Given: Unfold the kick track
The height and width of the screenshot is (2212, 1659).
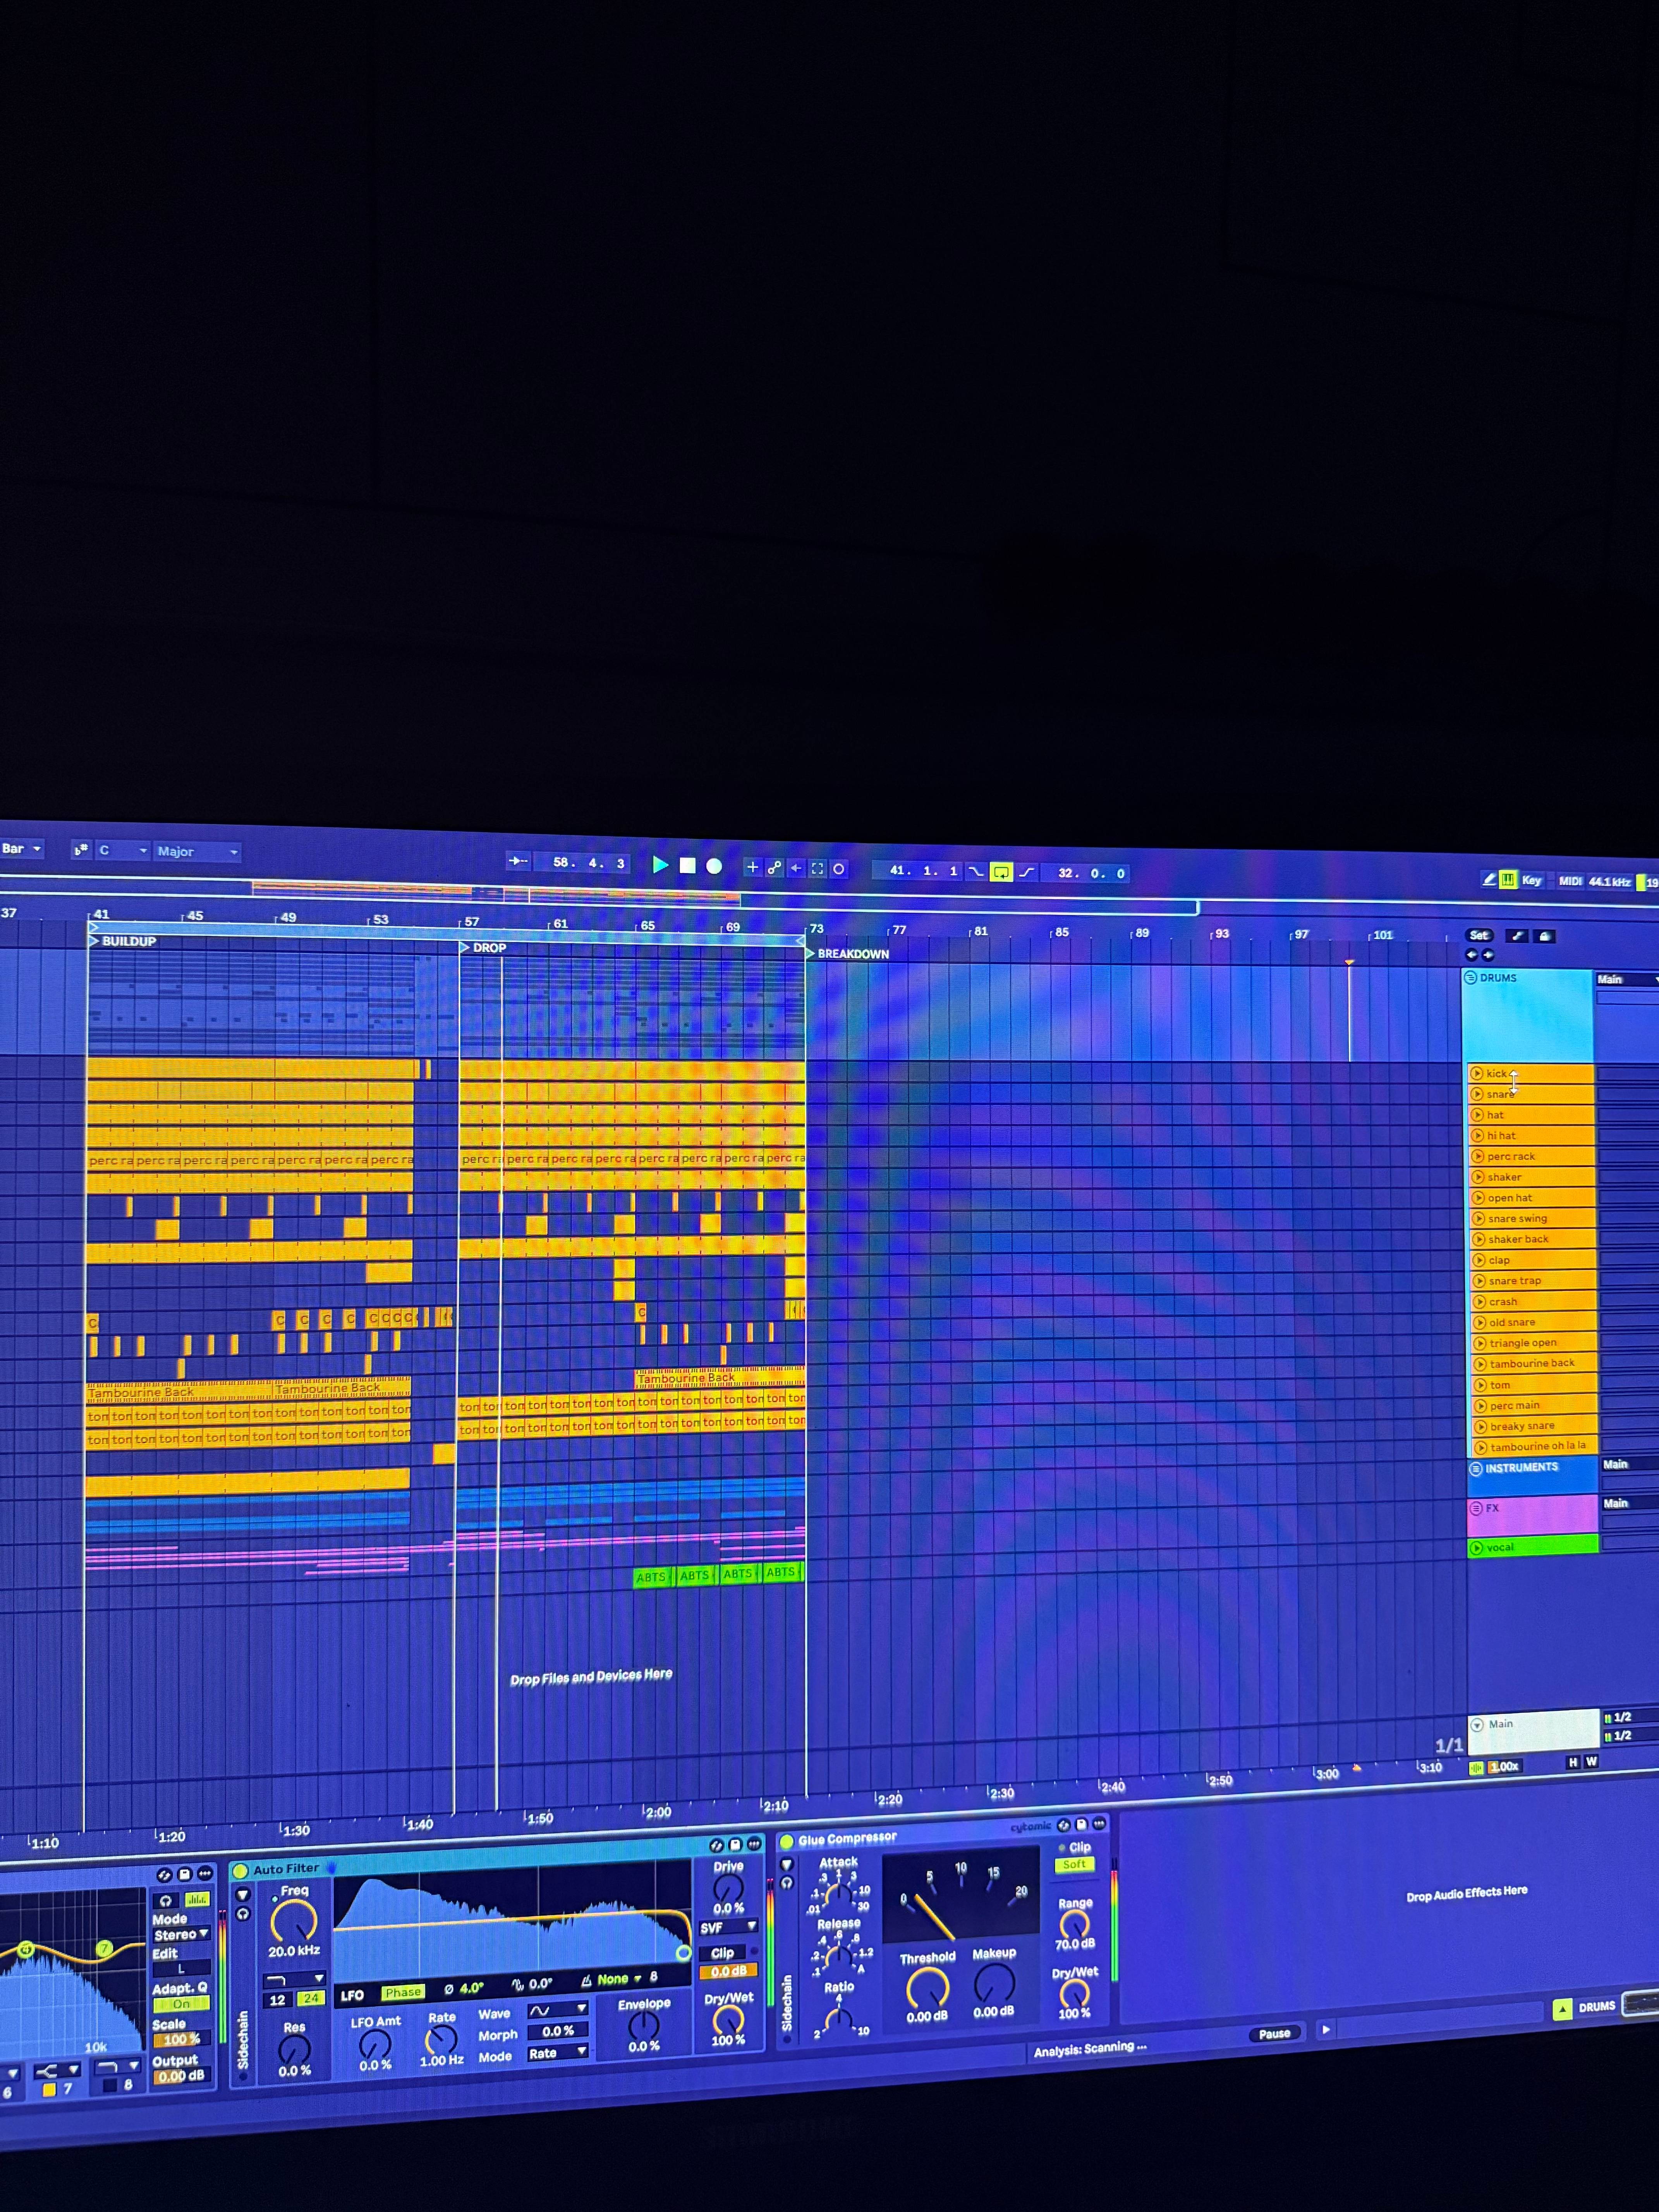Looking at the screenshot, I should 1477,1073.
